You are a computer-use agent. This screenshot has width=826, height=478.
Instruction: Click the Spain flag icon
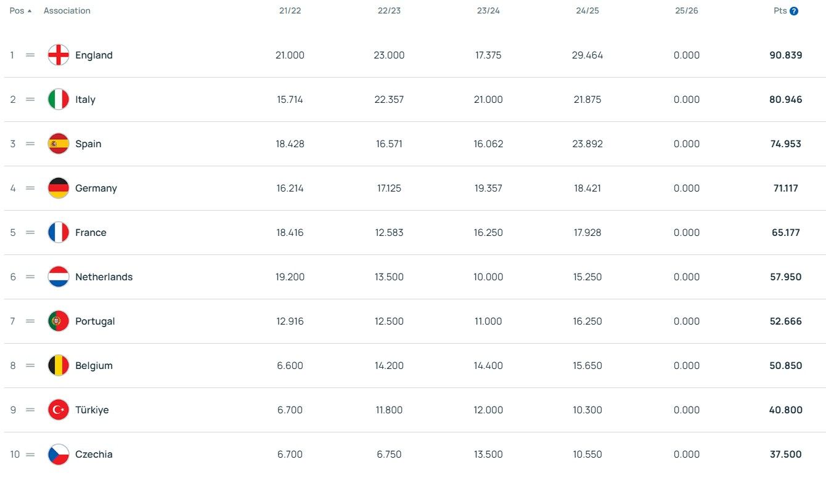click(59, 144)
